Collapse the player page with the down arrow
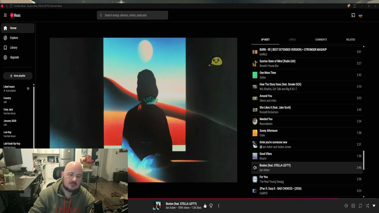Viewport: 379px width, 213px height. tap(374, 206)
